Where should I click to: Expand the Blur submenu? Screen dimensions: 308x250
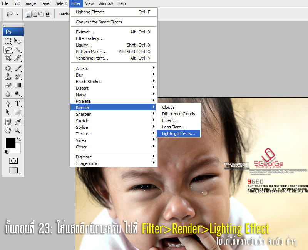pyautogui.click(x=114, y=75)
